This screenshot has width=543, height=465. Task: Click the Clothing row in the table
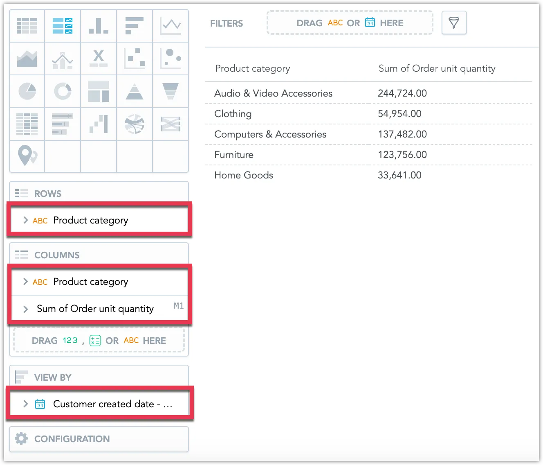[x=233, y=114]
